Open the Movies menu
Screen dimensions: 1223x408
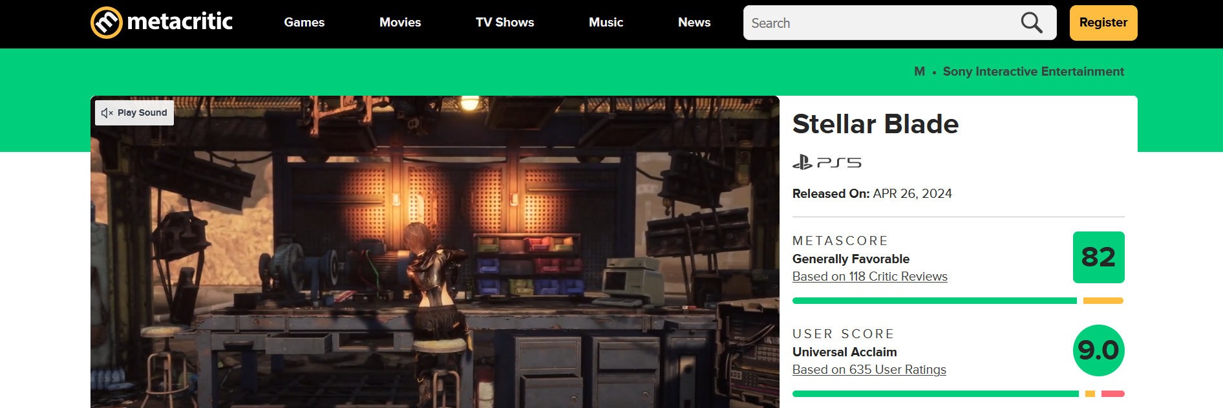click(400, 23)
